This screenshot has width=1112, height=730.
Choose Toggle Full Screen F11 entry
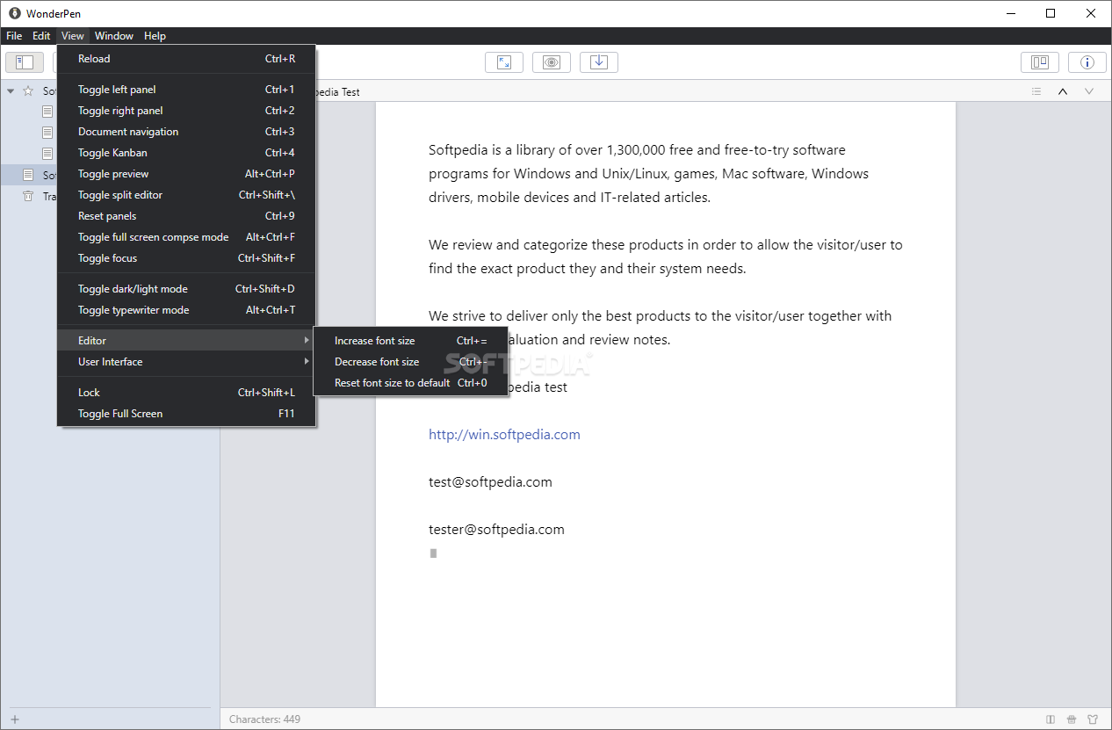[x=186, y=414]
